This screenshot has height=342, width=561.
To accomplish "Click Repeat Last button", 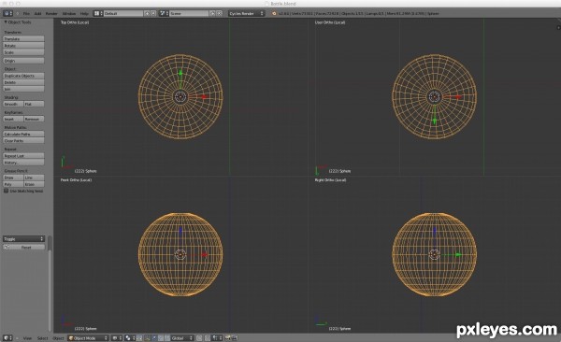I will [23, 156].
